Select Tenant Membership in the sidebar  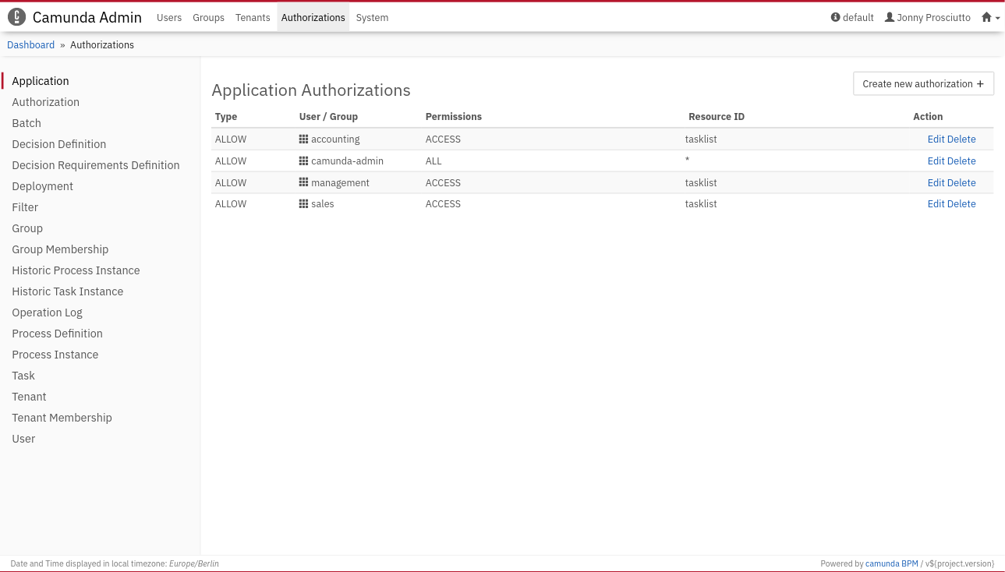[62, 418]
